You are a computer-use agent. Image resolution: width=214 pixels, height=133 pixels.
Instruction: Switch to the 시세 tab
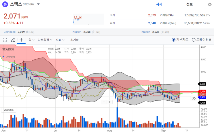coord(159,5)
